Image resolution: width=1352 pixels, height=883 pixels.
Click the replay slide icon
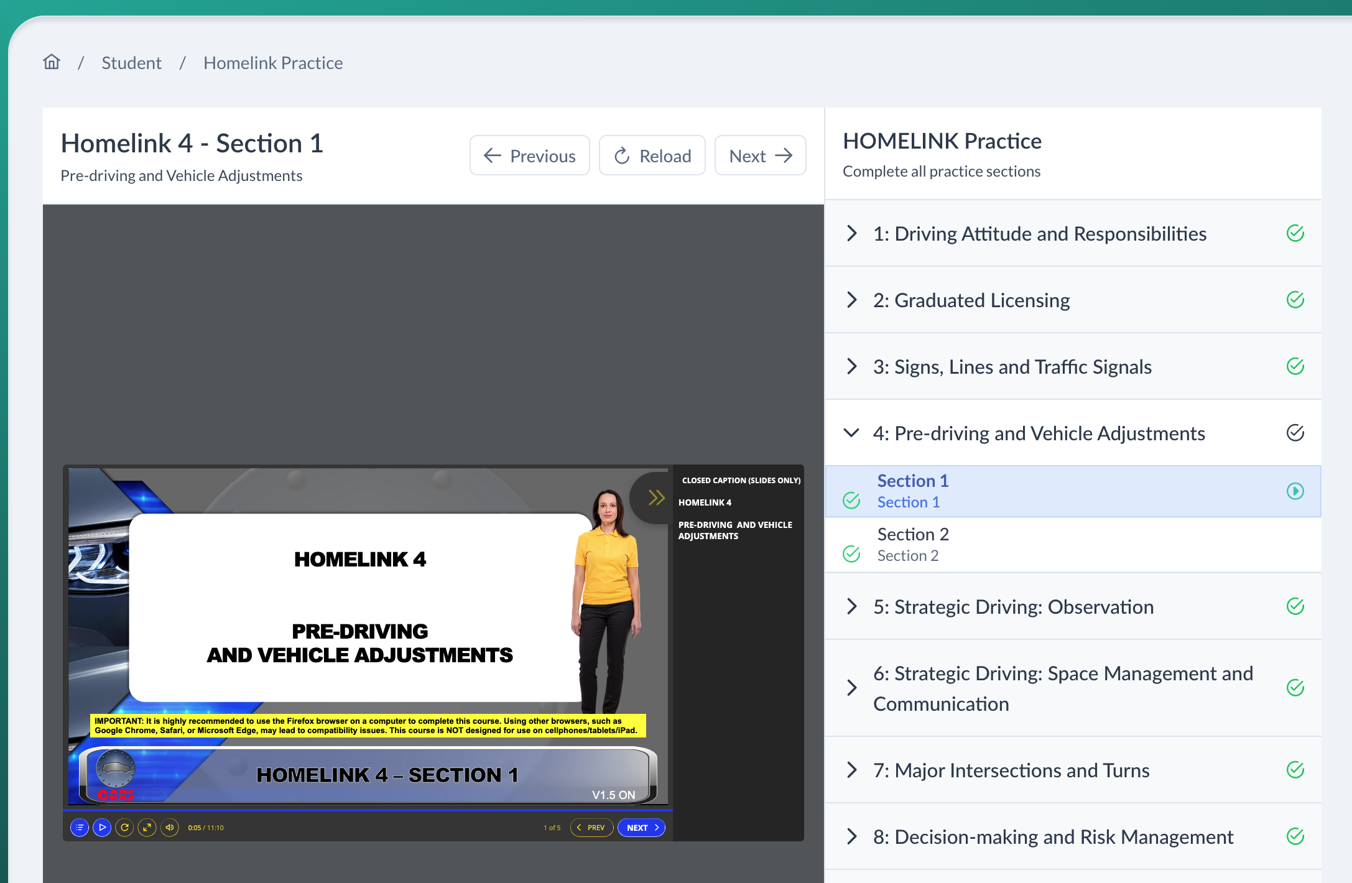(x=124, y=828)
